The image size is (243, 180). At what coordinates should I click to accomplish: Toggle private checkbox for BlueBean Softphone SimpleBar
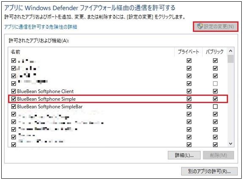point(189,106)
